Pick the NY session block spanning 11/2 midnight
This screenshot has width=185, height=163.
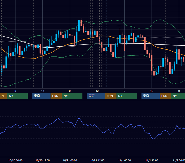click(x=178, y=96)
